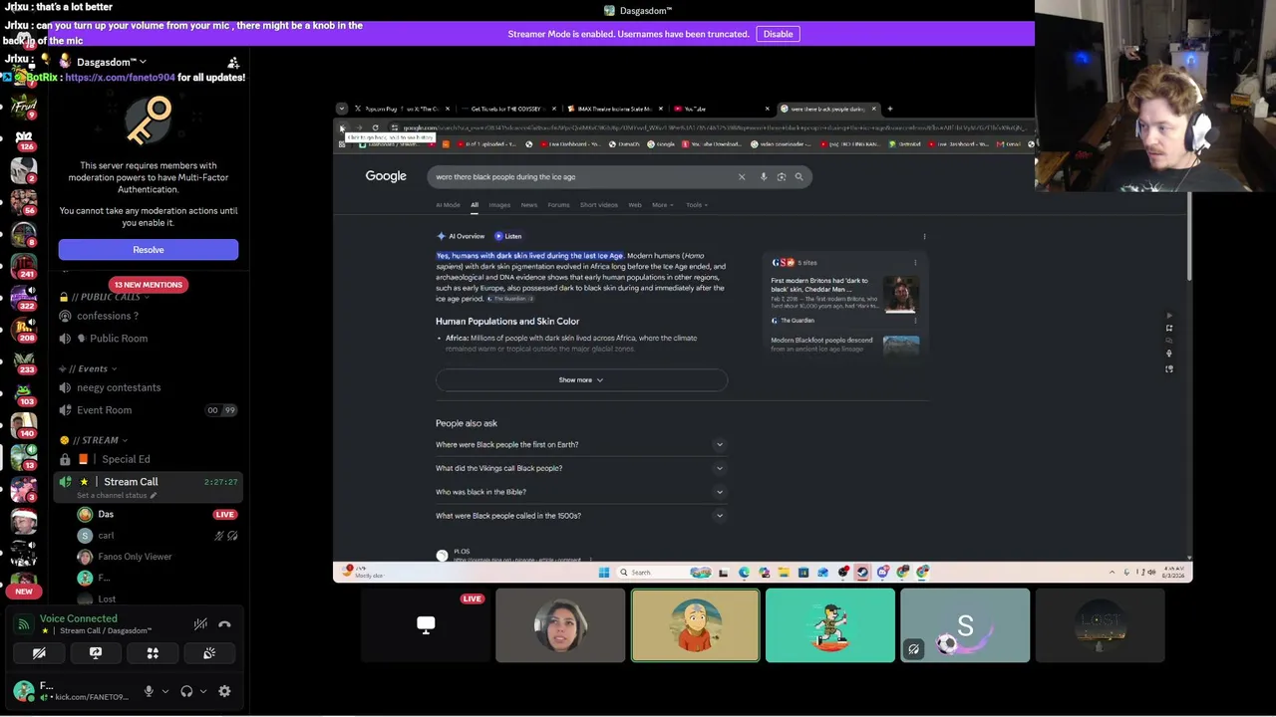Image resolution: width=1276 pixels, height=717 pixels.
Task: Open the Tools dropdown on Google
Action: pos(697,205)
